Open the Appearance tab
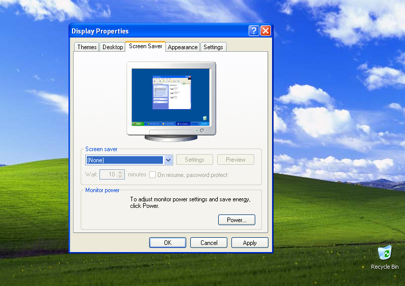The image size is (405, 286). [183, 47]
